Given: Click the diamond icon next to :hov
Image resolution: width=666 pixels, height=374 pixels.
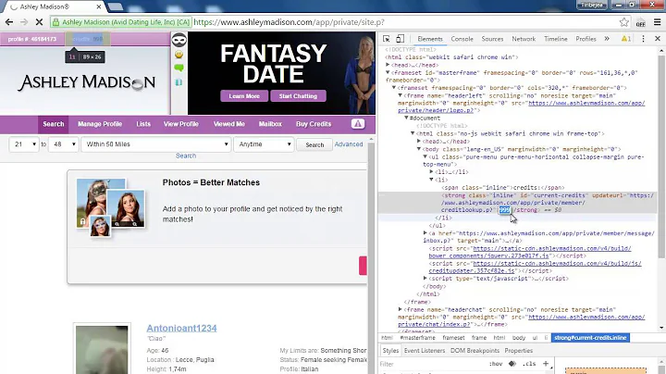Looking at the screenshot, I should (x=512, y=364).
